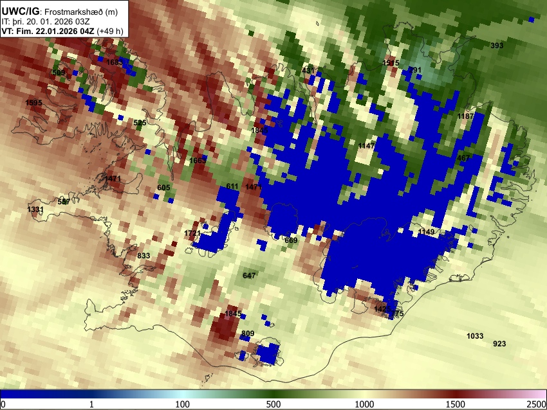Select the 509 map value

59,73
